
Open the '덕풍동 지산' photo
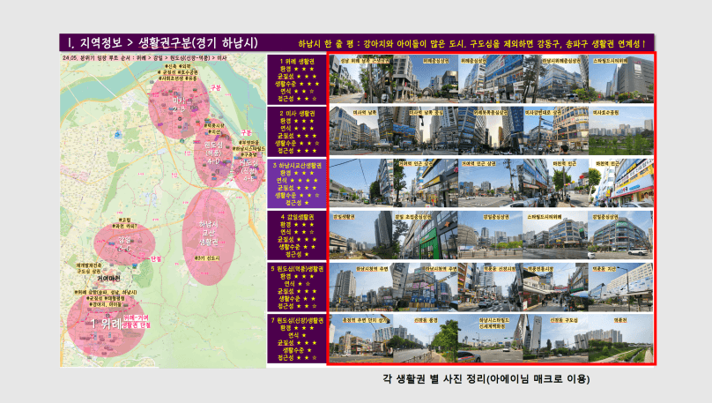tap(621, 287)
